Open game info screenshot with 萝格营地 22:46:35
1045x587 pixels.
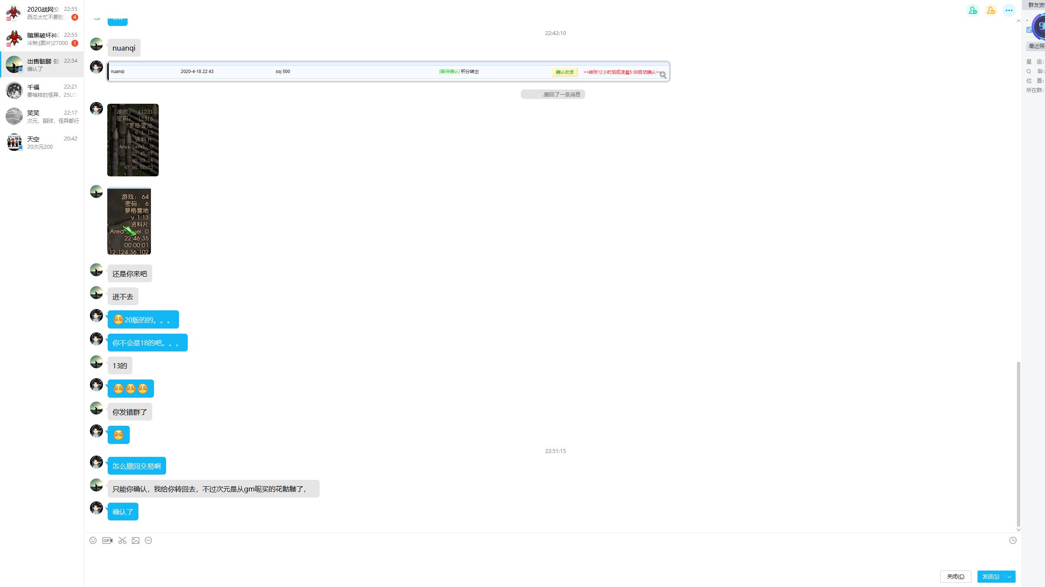(x=129, y=221)
